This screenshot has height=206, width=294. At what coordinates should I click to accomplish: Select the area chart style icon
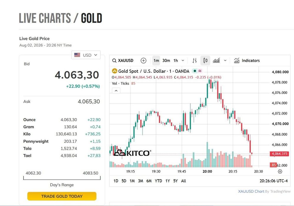point(216,61)
